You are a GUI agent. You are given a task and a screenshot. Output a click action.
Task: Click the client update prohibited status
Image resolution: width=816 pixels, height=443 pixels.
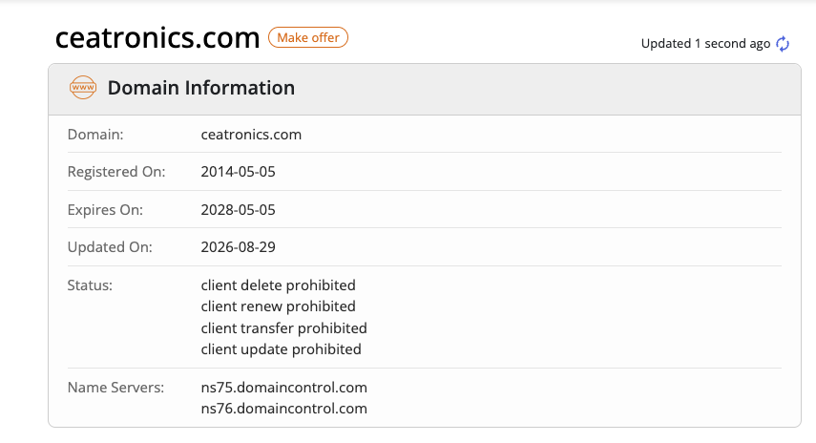point(281,348)
